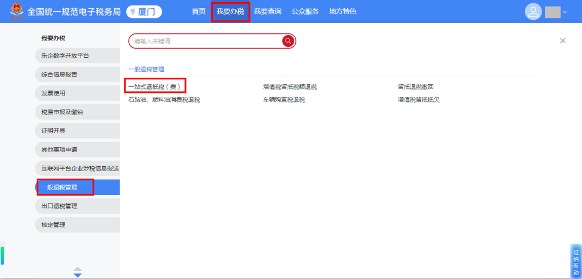This screenshot has width=582, height=279.
Task: Open the 增值税留抵抵欠 link
Action: 419,100
